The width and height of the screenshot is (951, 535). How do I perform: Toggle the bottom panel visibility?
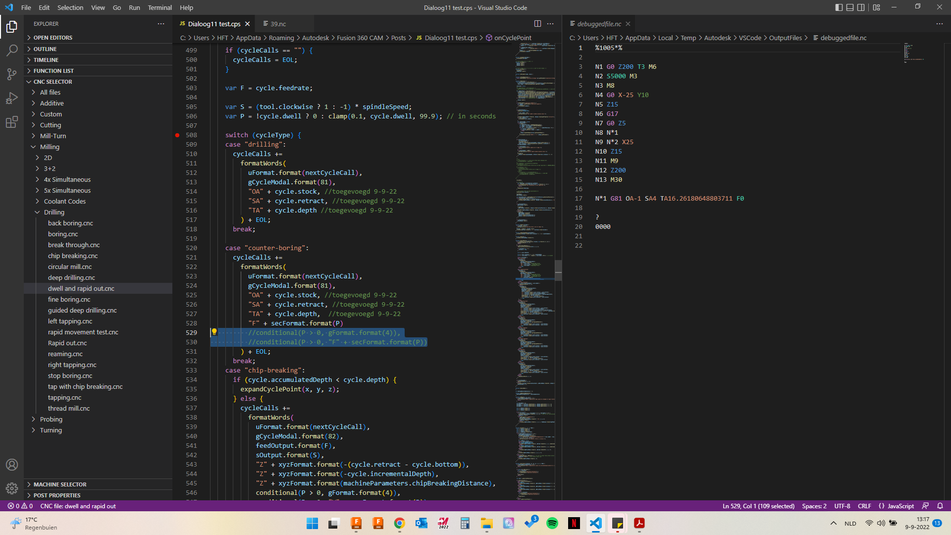[x=850, y=7]
